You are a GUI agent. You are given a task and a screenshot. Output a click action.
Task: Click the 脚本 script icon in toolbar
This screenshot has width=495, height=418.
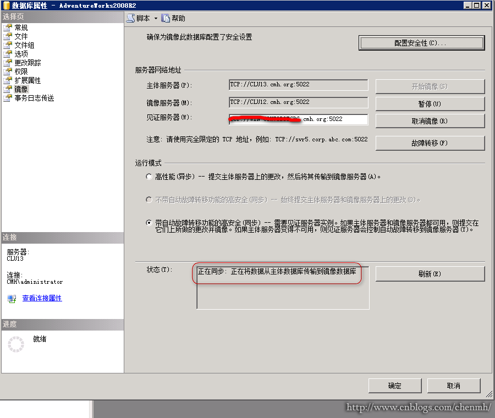tap(130, 18)
